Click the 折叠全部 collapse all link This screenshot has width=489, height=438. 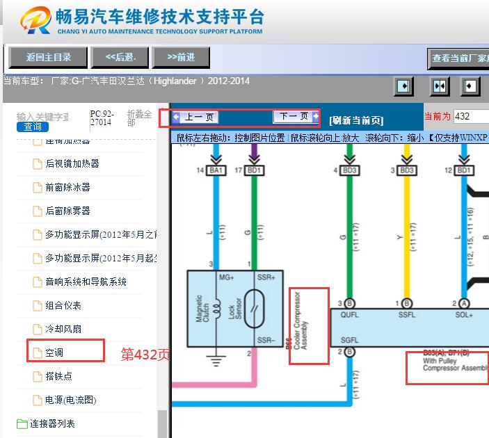[139, 118]
